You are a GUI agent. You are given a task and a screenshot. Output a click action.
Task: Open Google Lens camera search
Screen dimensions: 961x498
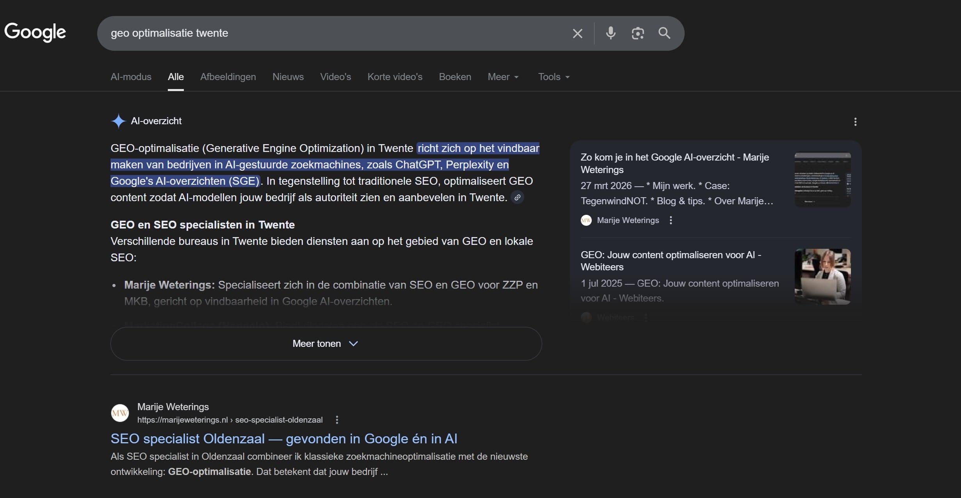tap(638, 33)
